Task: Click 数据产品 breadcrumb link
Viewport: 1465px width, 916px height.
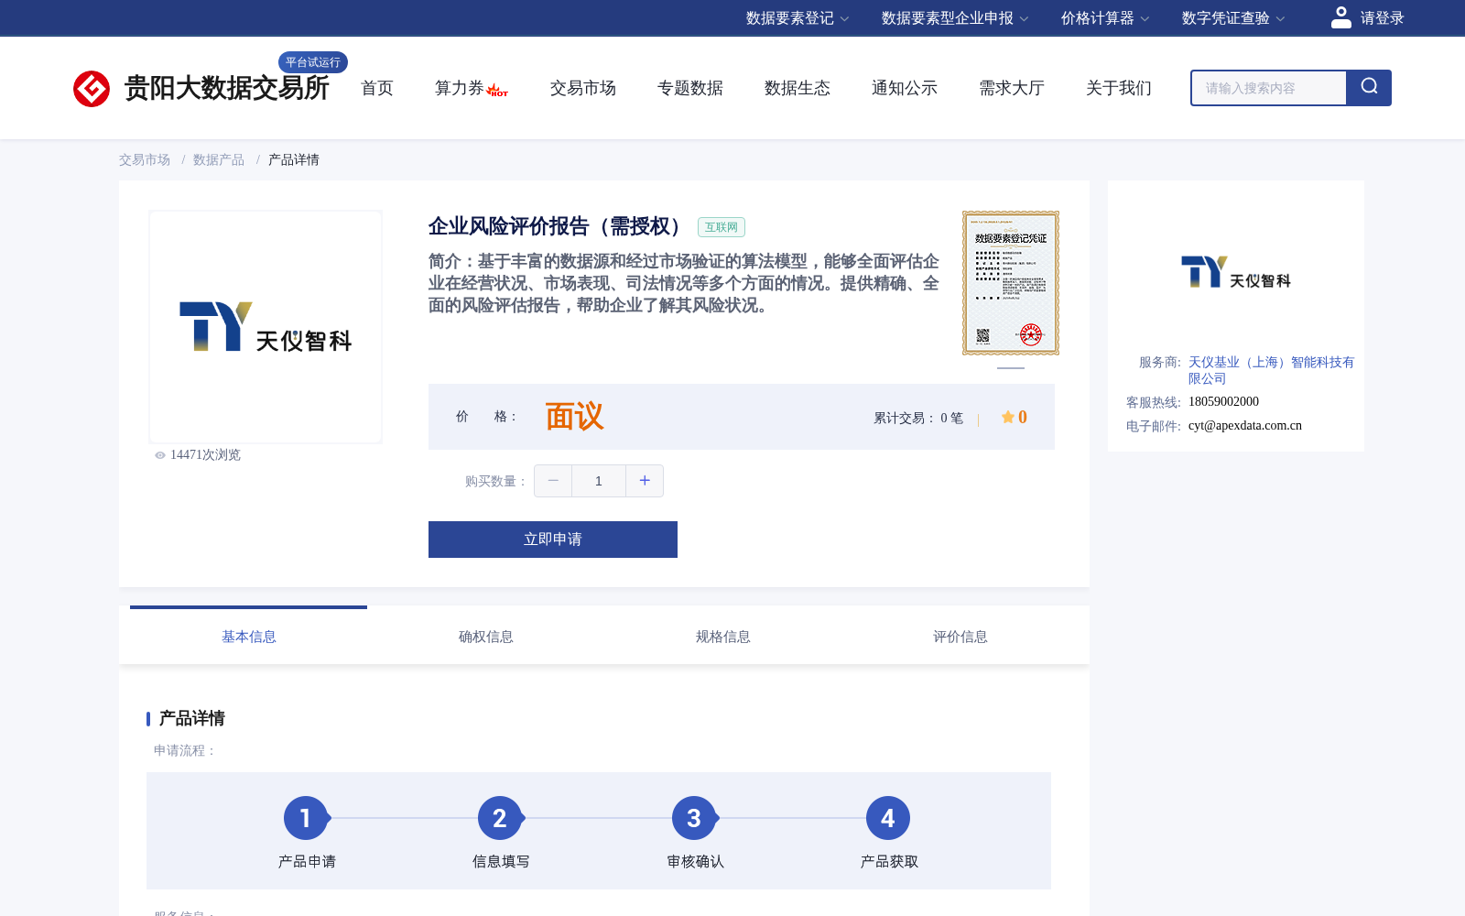Action: 219,159
